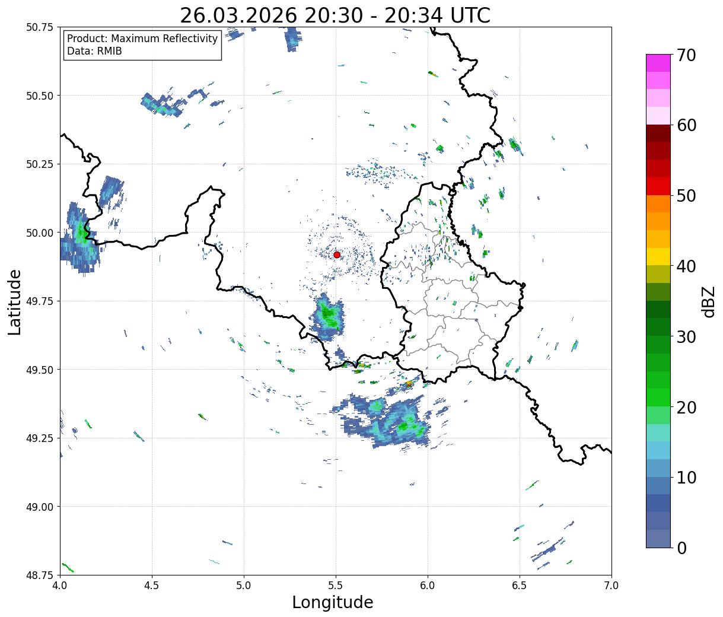The height and width of the screenshot is (617, 723).
Task: Click the colorbar tick label '20'
Action: coord(686,407)
